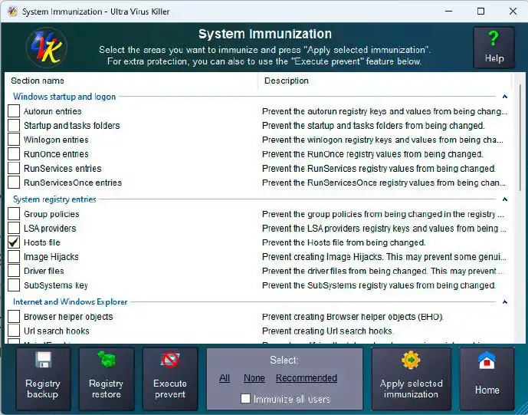The width and height of the screenshot is (528, 415).
Task: Enable RunServices entries checkbox
Action: [x=14, y=168]
